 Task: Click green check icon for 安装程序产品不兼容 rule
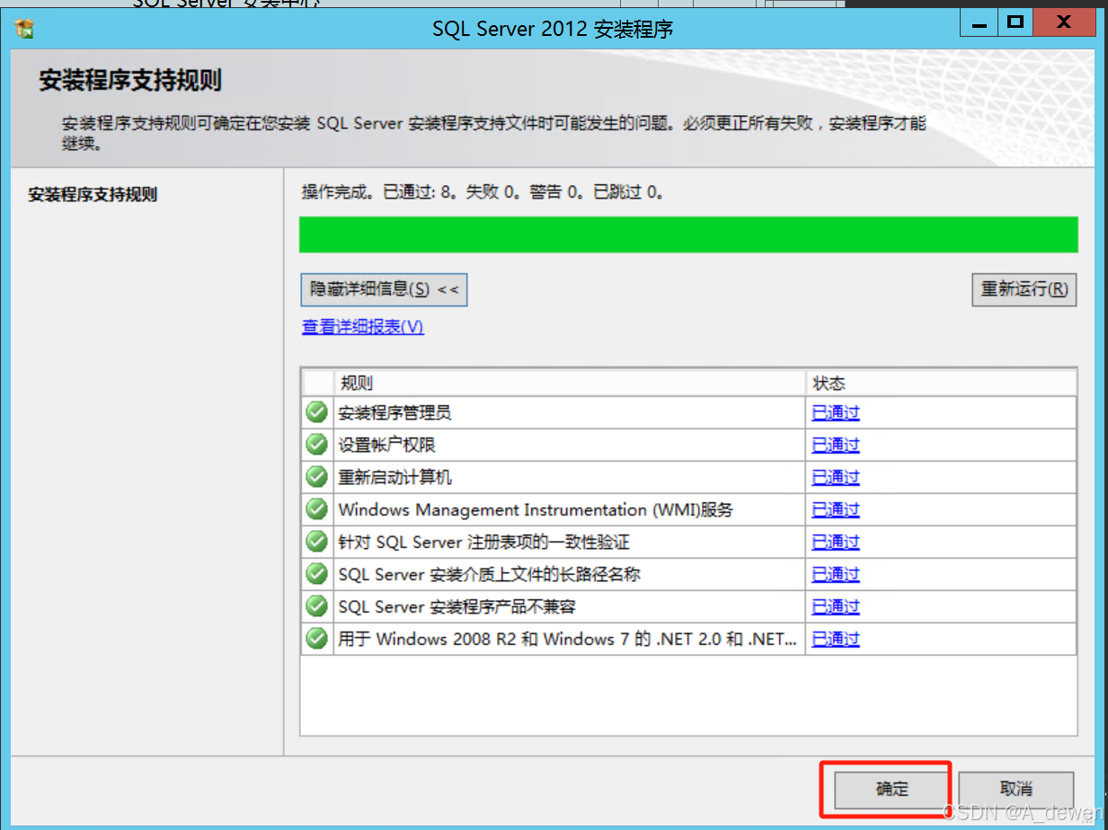click(x=316, y=606)
